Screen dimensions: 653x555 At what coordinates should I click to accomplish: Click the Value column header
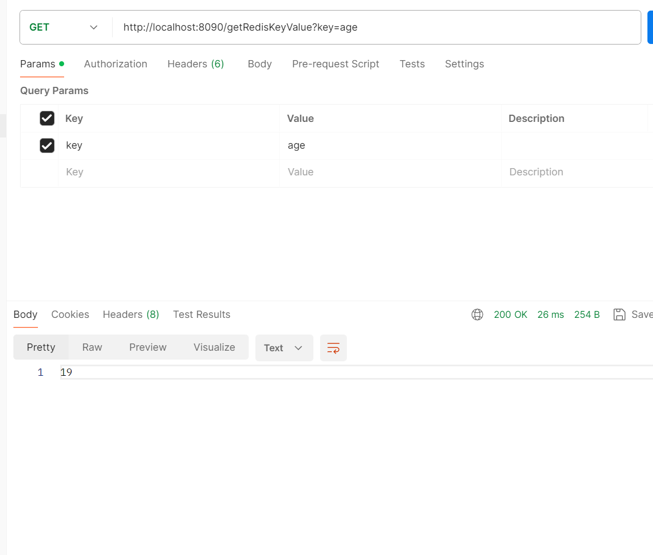pos(300,119)
